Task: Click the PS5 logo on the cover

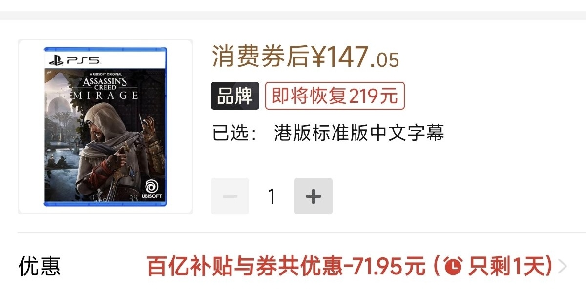Action: click(75, 60)
